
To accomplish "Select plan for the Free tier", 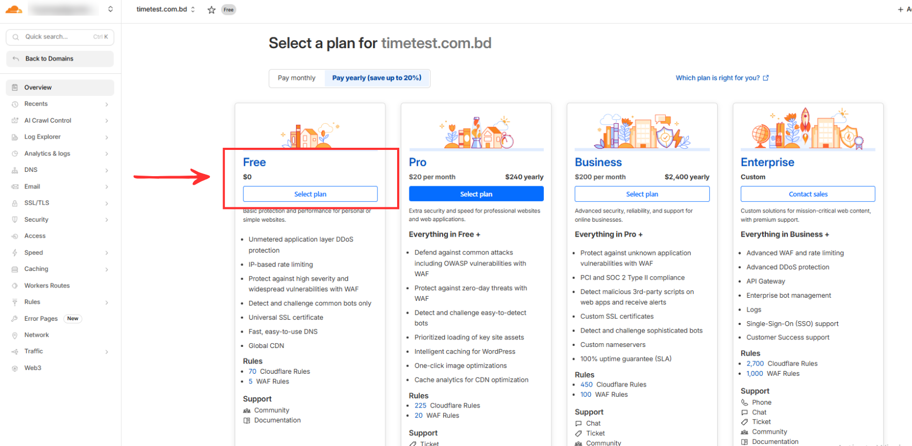I will tap(310, 194).
